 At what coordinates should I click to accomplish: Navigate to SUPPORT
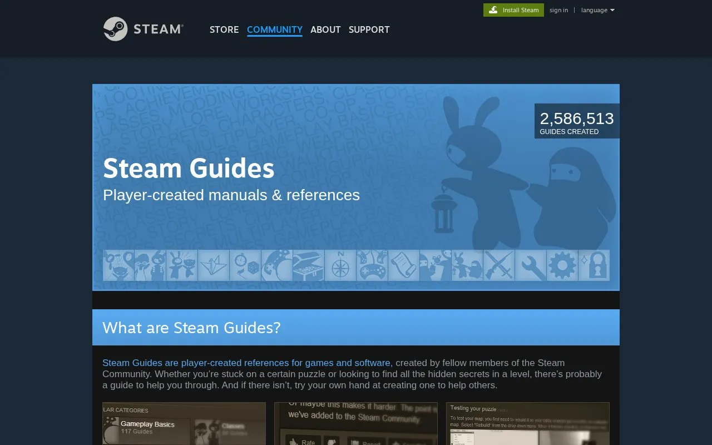(x=369, y=29)
